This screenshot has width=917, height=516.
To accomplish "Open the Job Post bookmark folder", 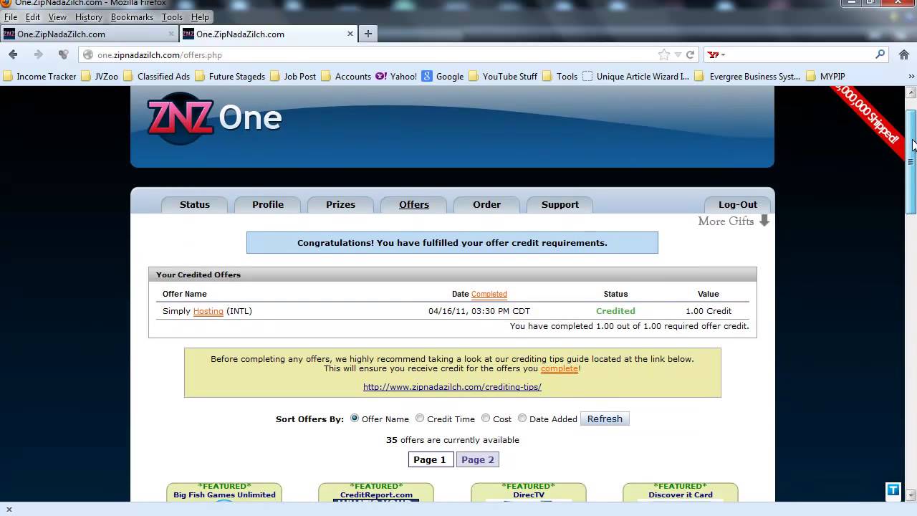I will pyautogui.click(x=293, y=76).
